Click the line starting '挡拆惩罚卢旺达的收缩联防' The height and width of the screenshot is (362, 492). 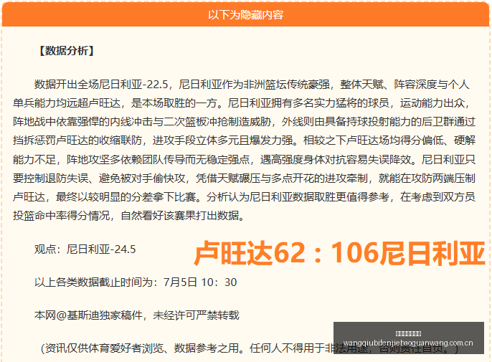point(244,140)
